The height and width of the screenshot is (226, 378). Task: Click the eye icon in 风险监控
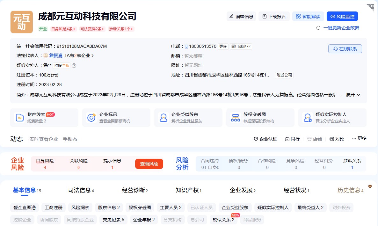[333, 16]
